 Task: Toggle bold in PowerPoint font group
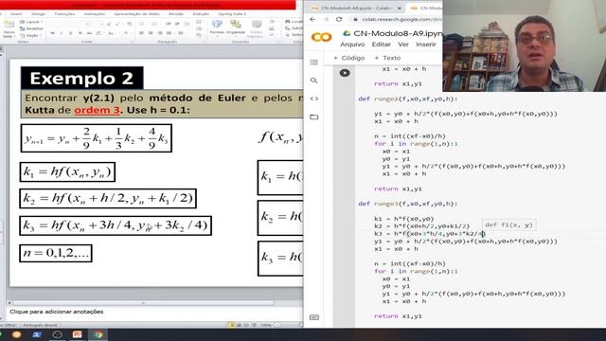(53, 34)
